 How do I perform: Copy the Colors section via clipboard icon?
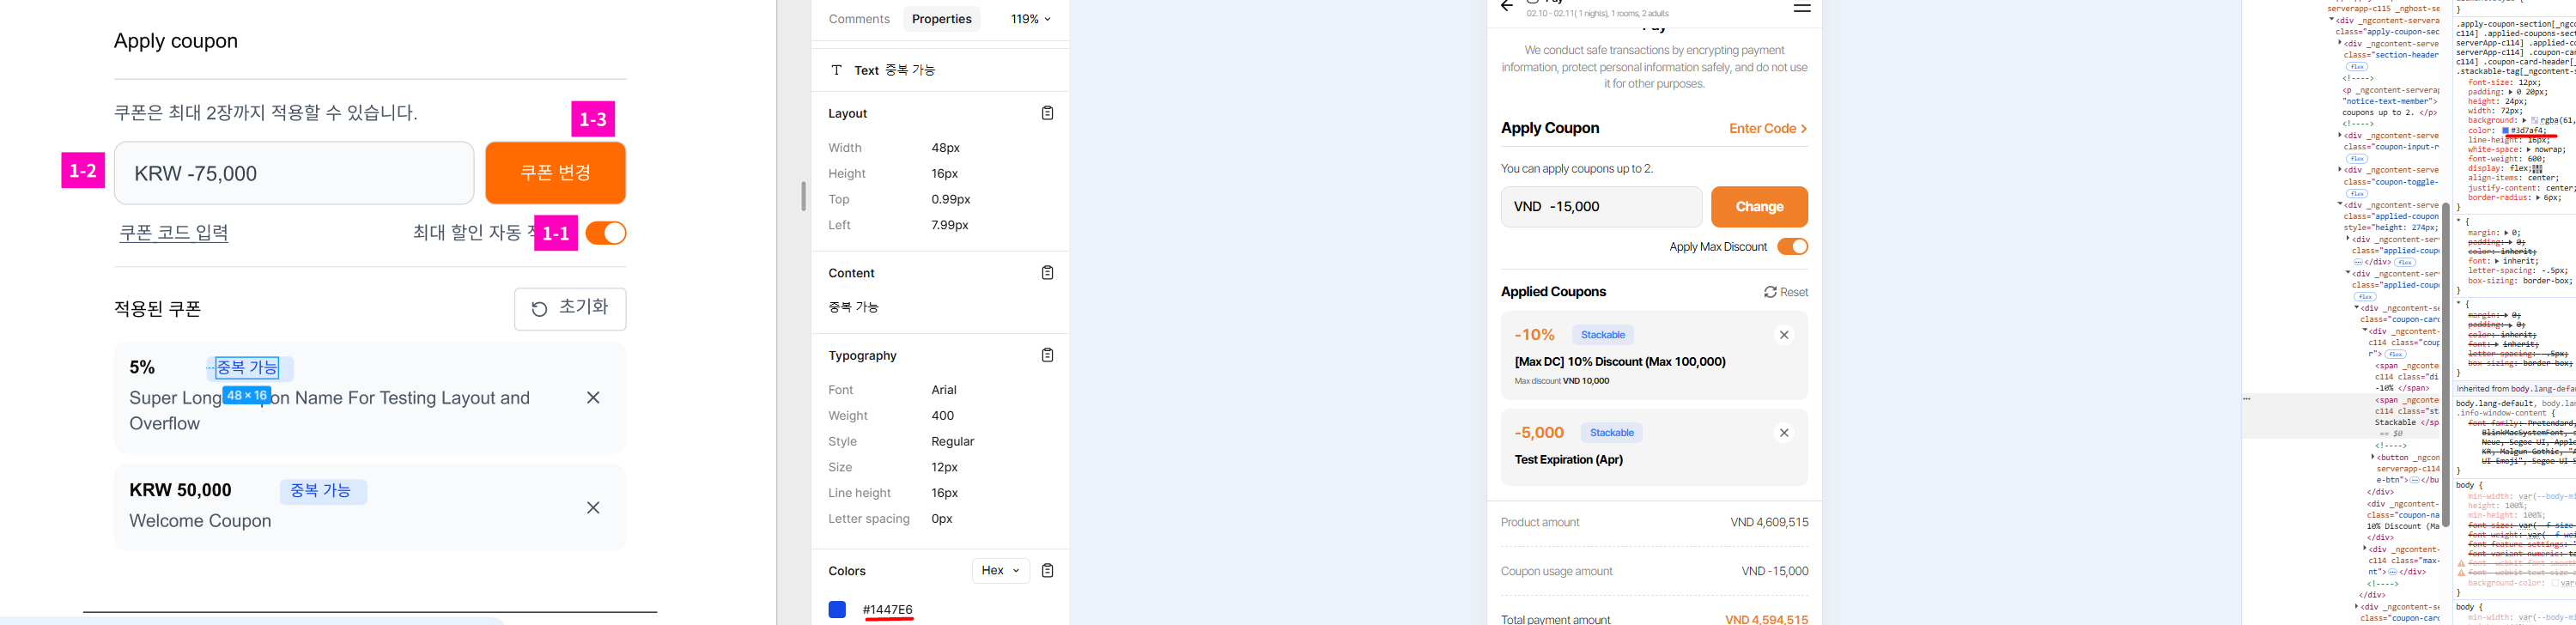[1047, 571]
